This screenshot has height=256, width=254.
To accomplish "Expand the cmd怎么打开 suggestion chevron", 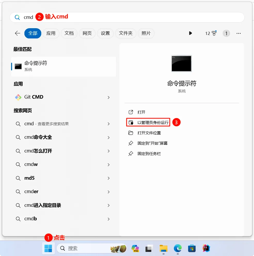I will [109, 151].
